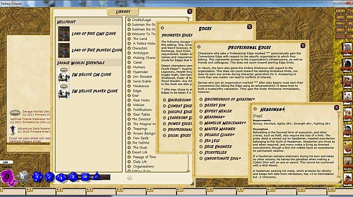
Task: Click the Headsman* title field
Action: [272, 109]
